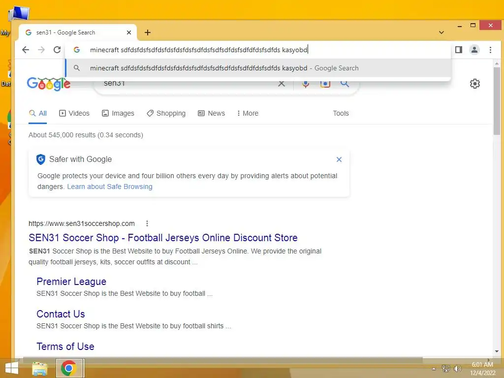
Task: Open a new tab with the plus button
Action: click(x=148, y=32)
